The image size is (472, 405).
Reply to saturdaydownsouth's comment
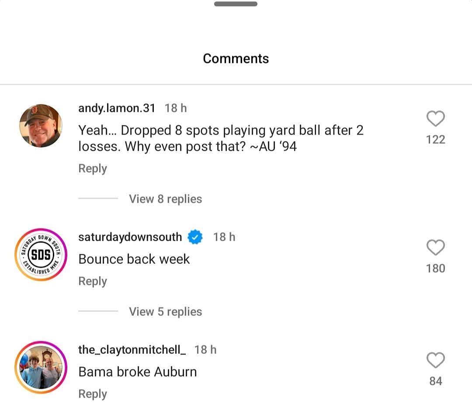click(x=93, y=281)
